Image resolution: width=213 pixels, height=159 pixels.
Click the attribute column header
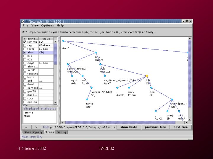(x=33, y=39)
